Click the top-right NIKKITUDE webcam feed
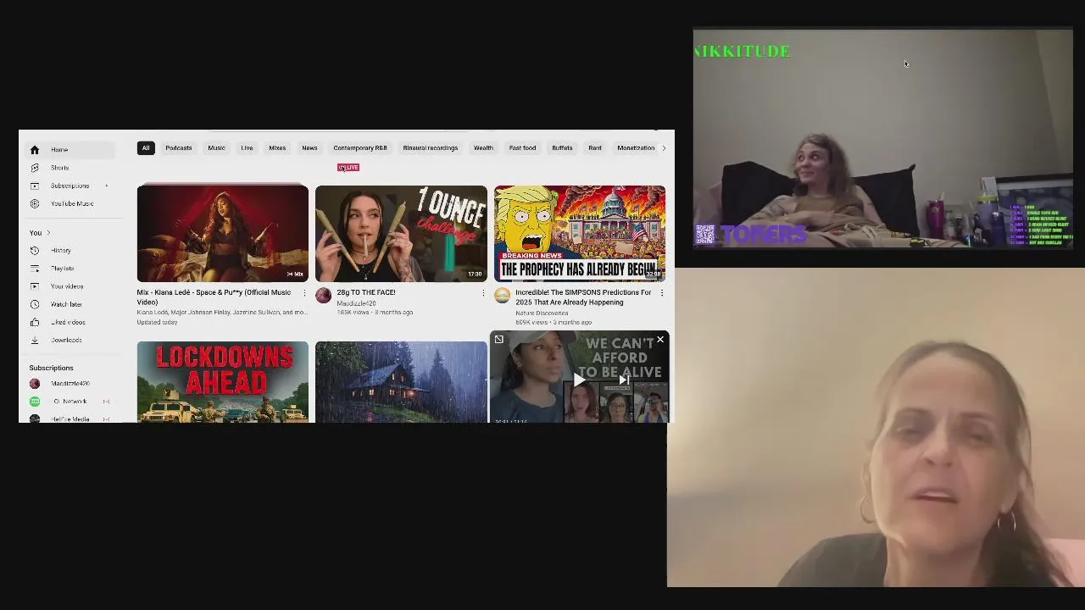The height and width of the screenshot is (610, 1085). click(882, 139)
